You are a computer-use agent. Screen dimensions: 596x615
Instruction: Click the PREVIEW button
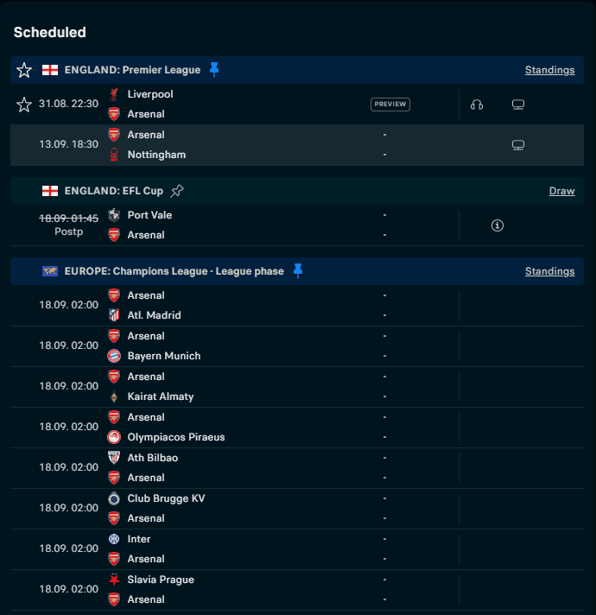click(390, 105)
